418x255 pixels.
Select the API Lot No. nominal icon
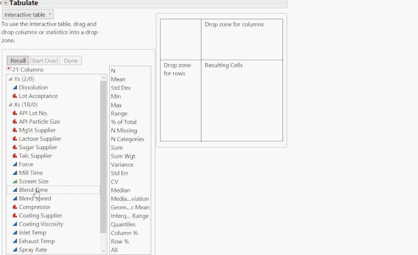pos(15,113)
